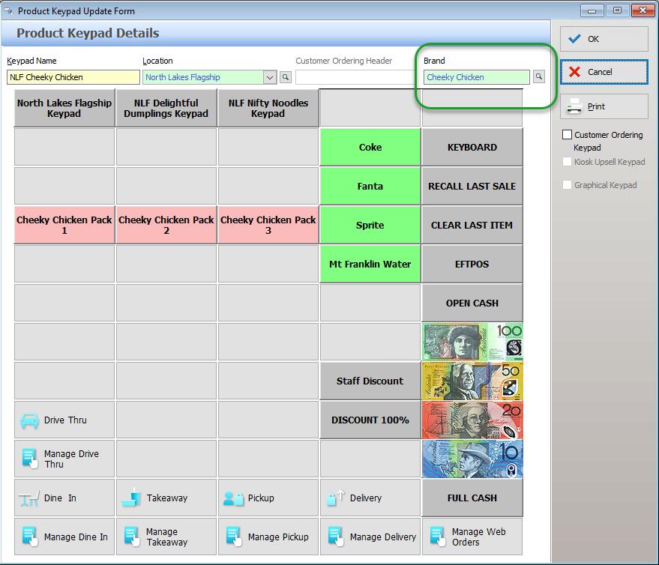Screen dimensions: 659x565
Task: Click OK to save the keypad
Action: click(604, 39)
